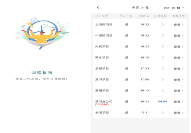Viewport: 191px width, 133px height.
Task: Select 查看 for 漯河项目
Action: pos(178,80)
